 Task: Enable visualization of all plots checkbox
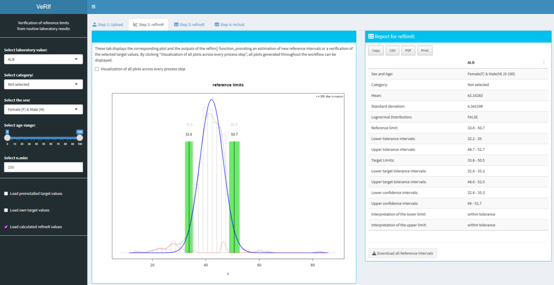pos(97,69)
